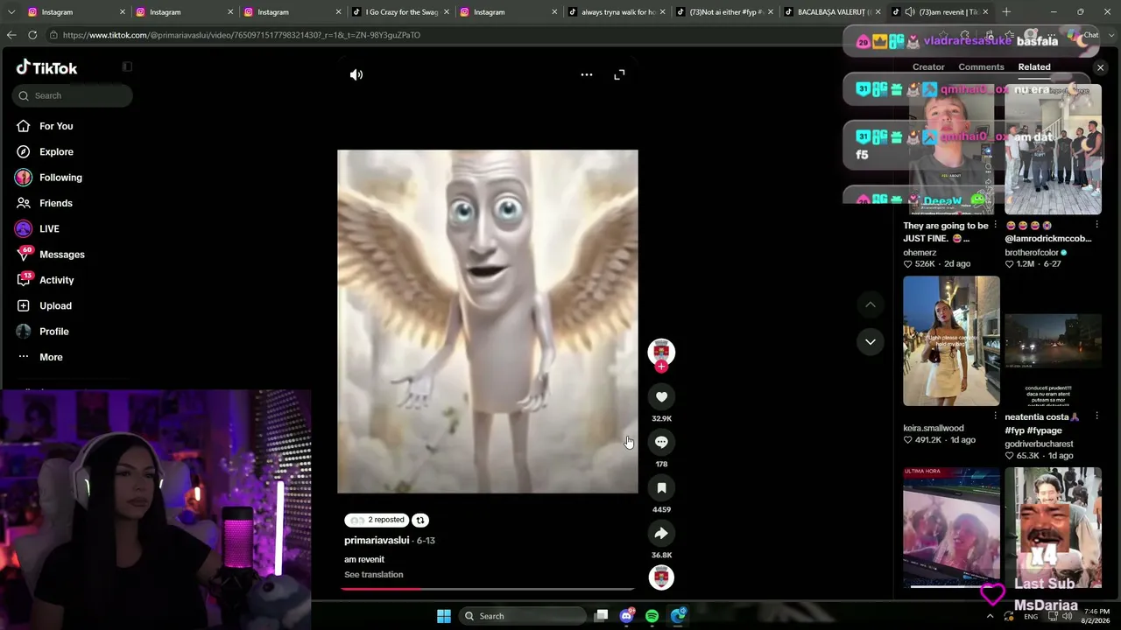Switch to the Creator tab
The width and height of the screenshot is (1121, 630).
(928, 66)
